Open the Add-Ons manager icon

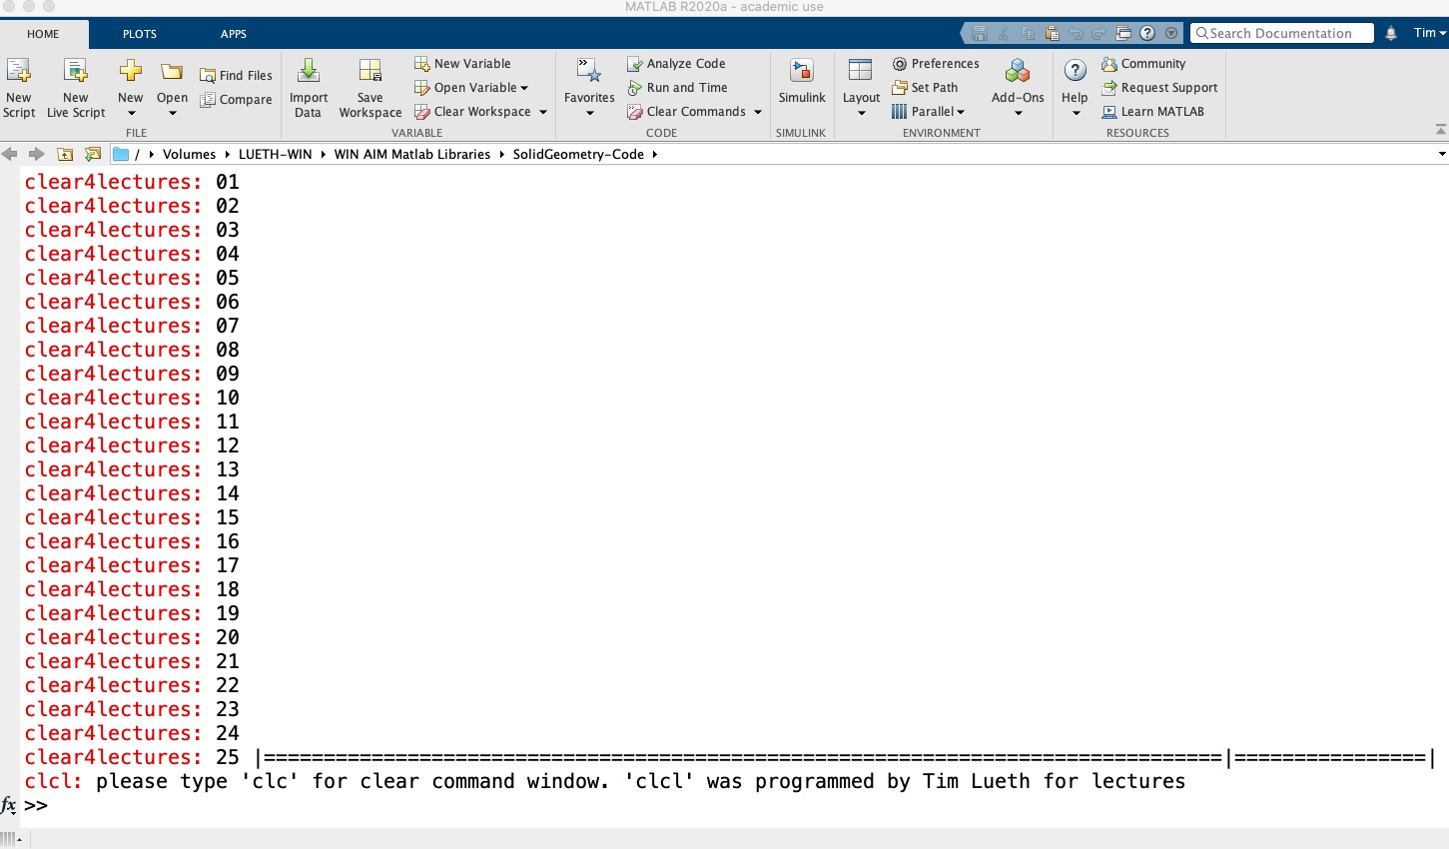(1018, 72)
